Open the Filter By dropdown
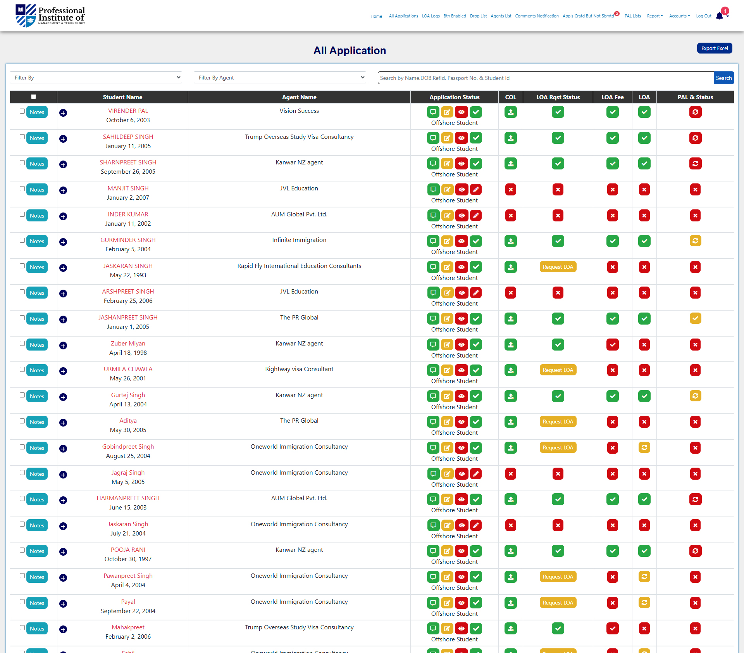Screen dimensions: 744x653 [96, 78]
